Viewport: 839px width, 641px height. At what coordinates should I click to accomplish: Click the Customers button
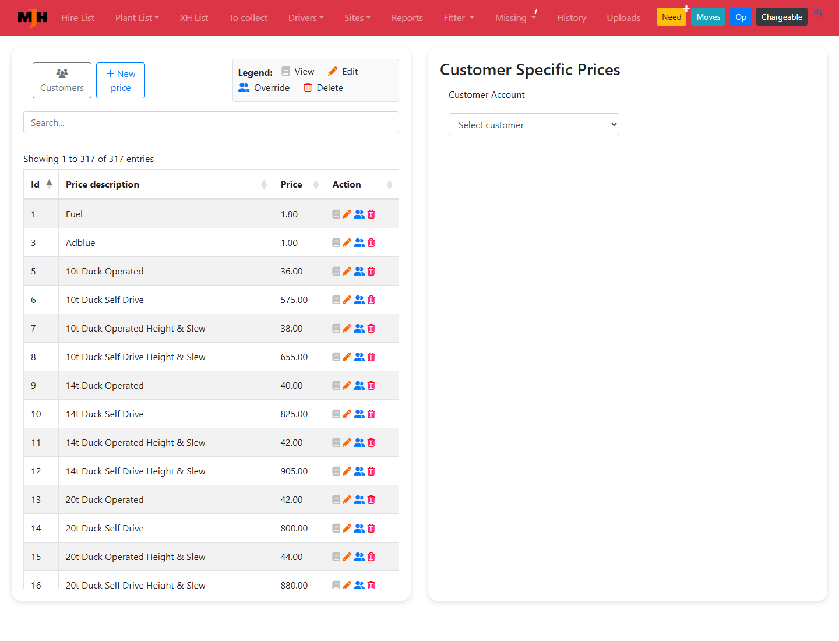tap(62, 80)
